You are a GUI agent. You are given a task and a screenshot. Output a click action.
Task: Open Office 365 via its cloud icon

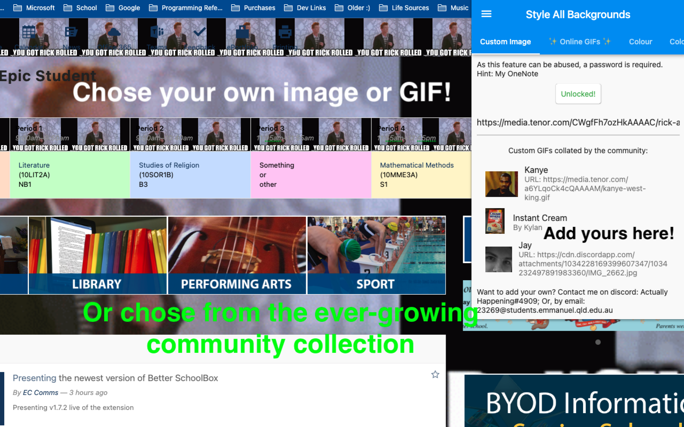113,31
